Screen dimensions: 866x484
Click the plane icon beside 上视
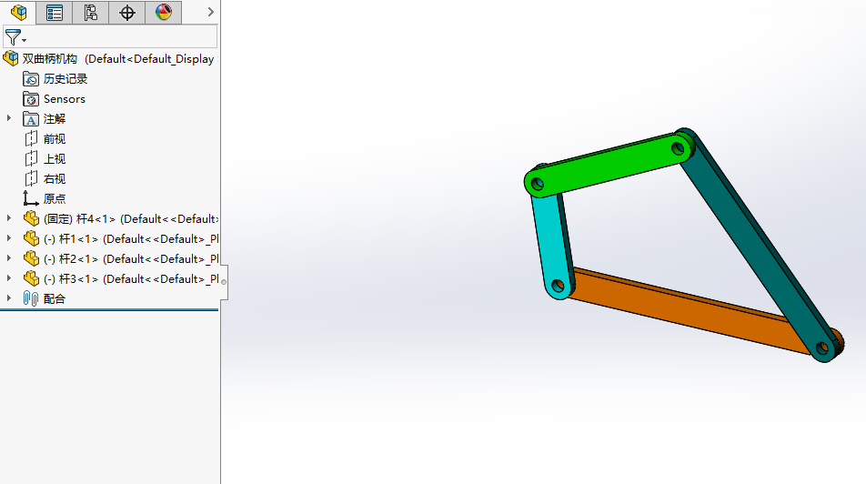(31, 158)
